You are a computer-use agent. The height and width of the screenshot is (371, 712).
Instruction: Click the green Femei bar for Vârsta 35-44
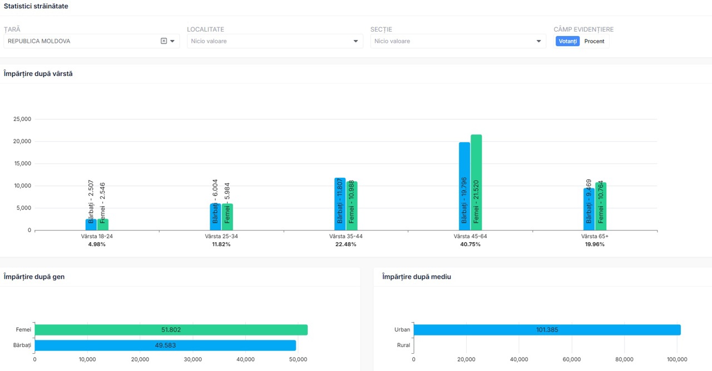tap(352, 205)
